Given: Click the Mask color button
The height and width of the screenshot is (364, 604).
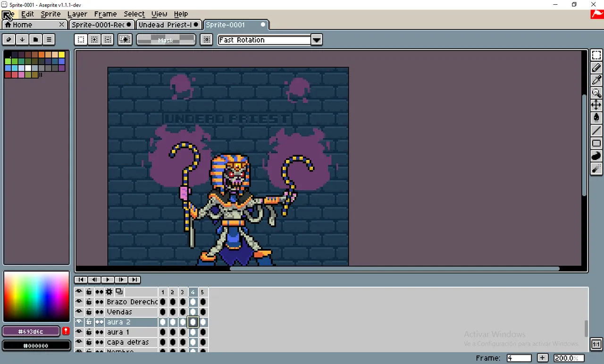Looking at the screenshot, I should pyautogui.click(x=166, y=40).
